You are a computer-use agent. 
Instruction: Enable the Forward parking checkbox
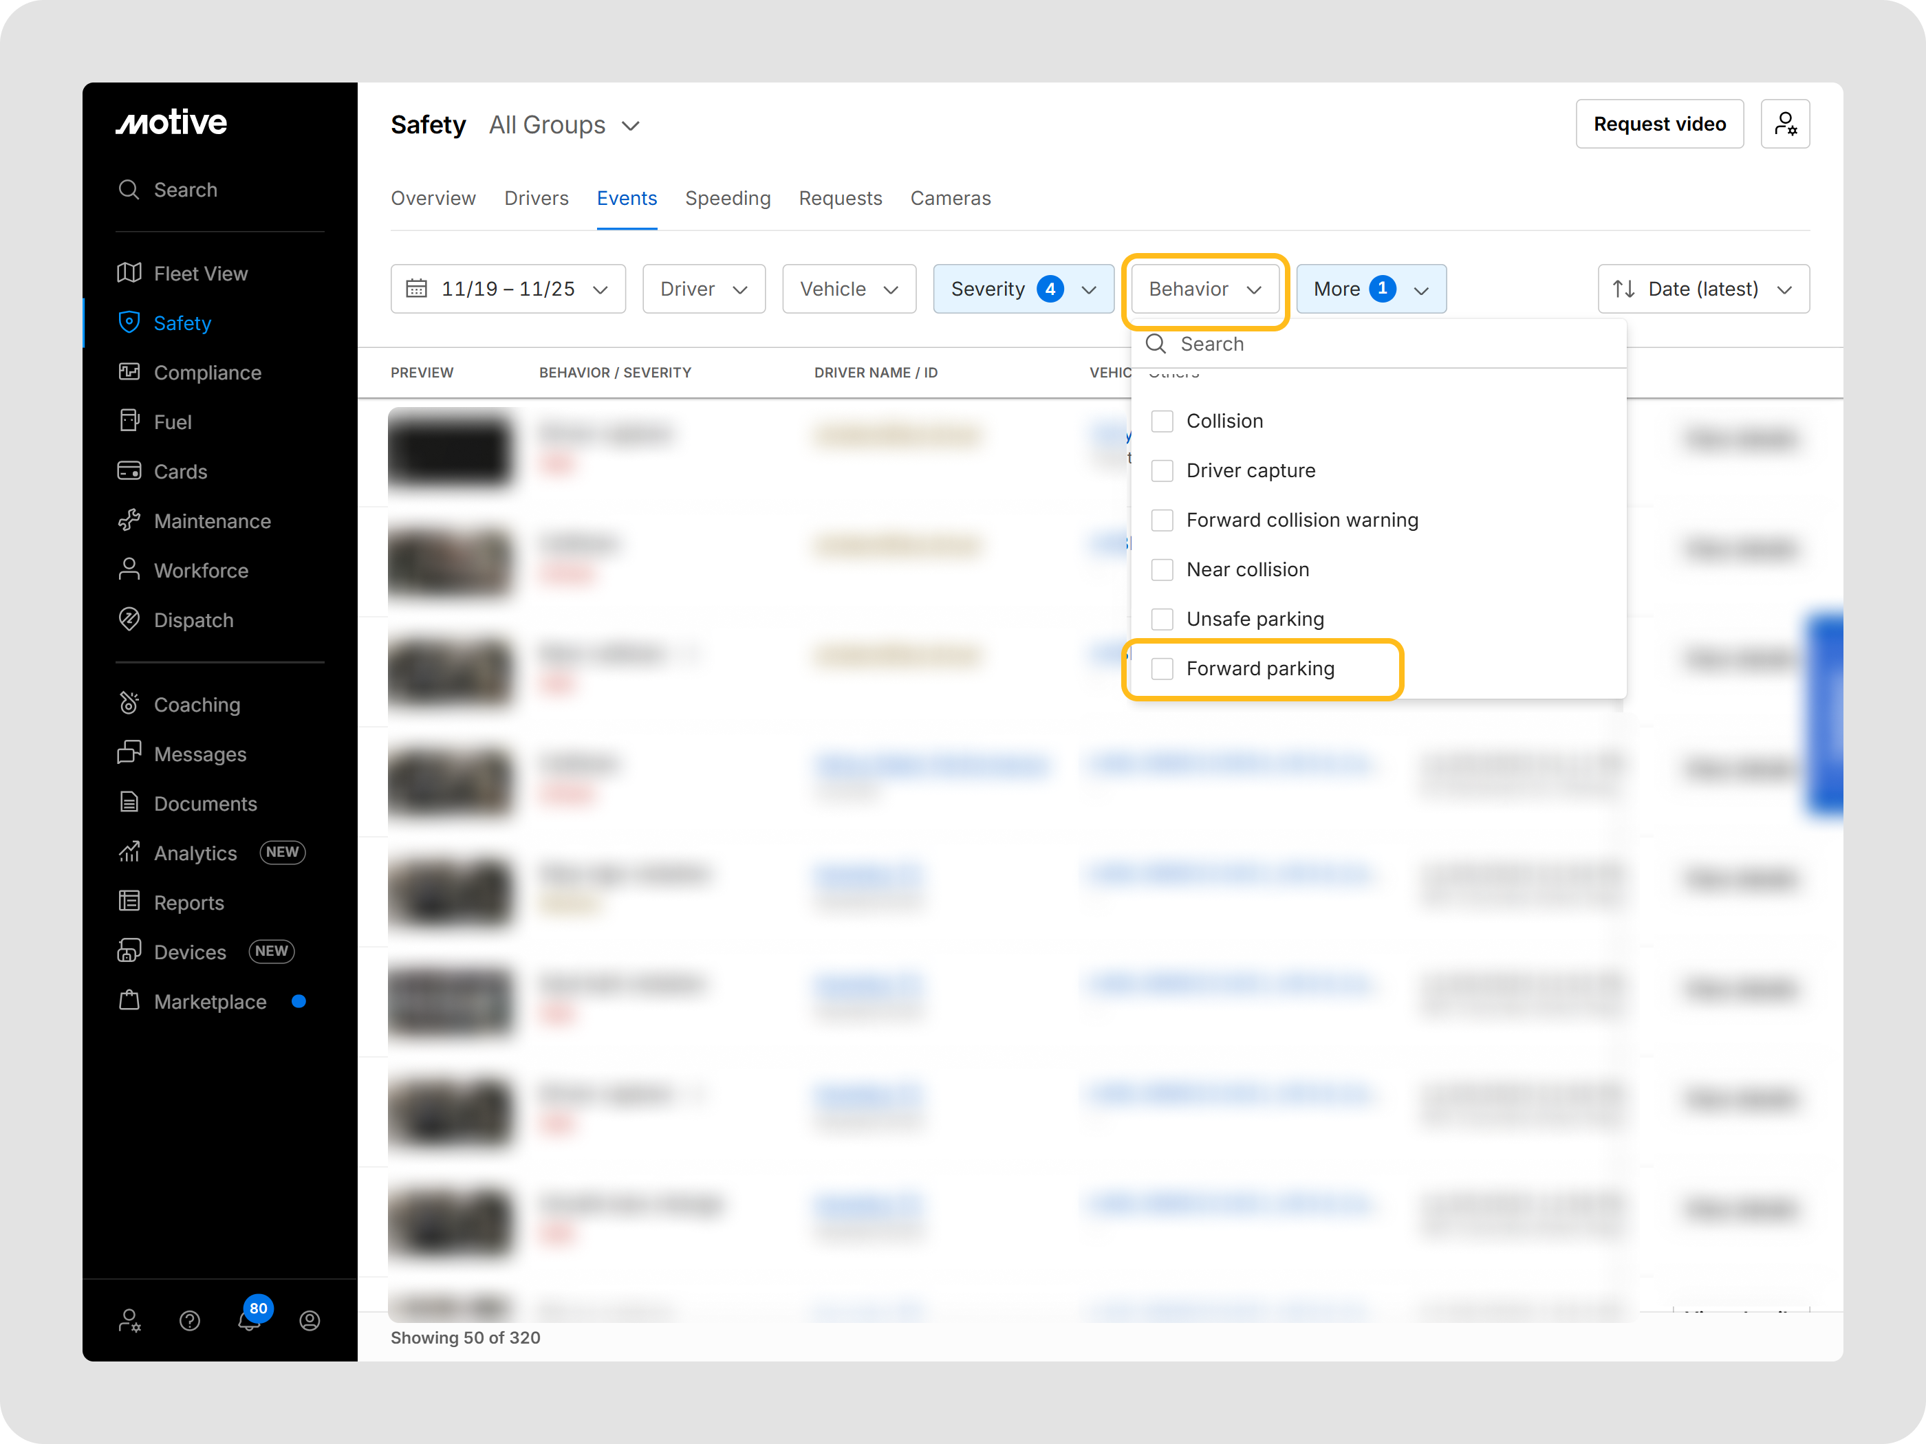[x=1162, y=668]
